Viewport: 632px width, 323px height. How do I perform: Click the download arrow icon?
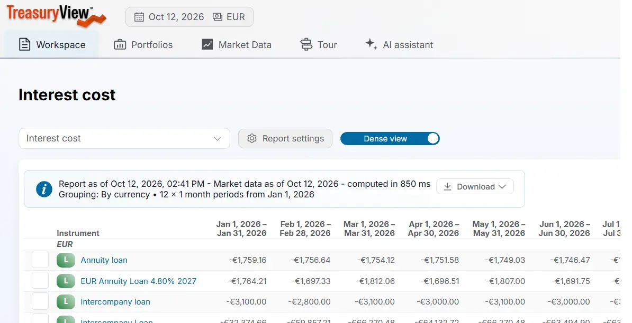[x=447, y=187]
